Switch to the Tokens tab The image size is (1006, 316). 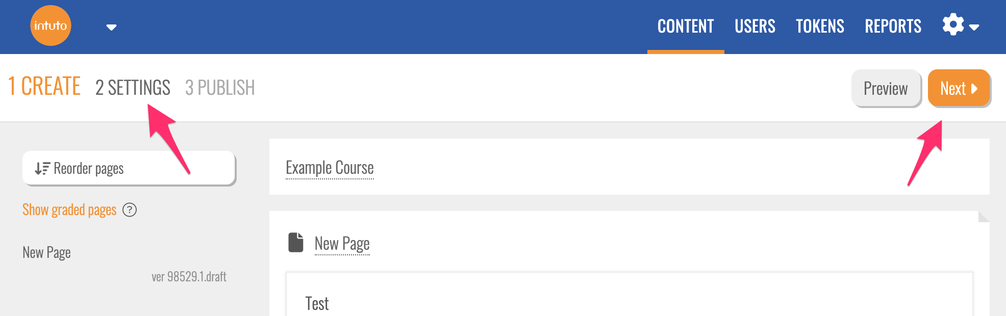[x=820, y=27]
